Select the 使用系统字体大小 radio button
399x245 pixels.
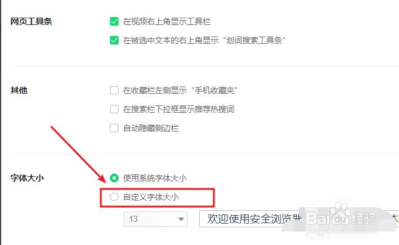(114, 178)
